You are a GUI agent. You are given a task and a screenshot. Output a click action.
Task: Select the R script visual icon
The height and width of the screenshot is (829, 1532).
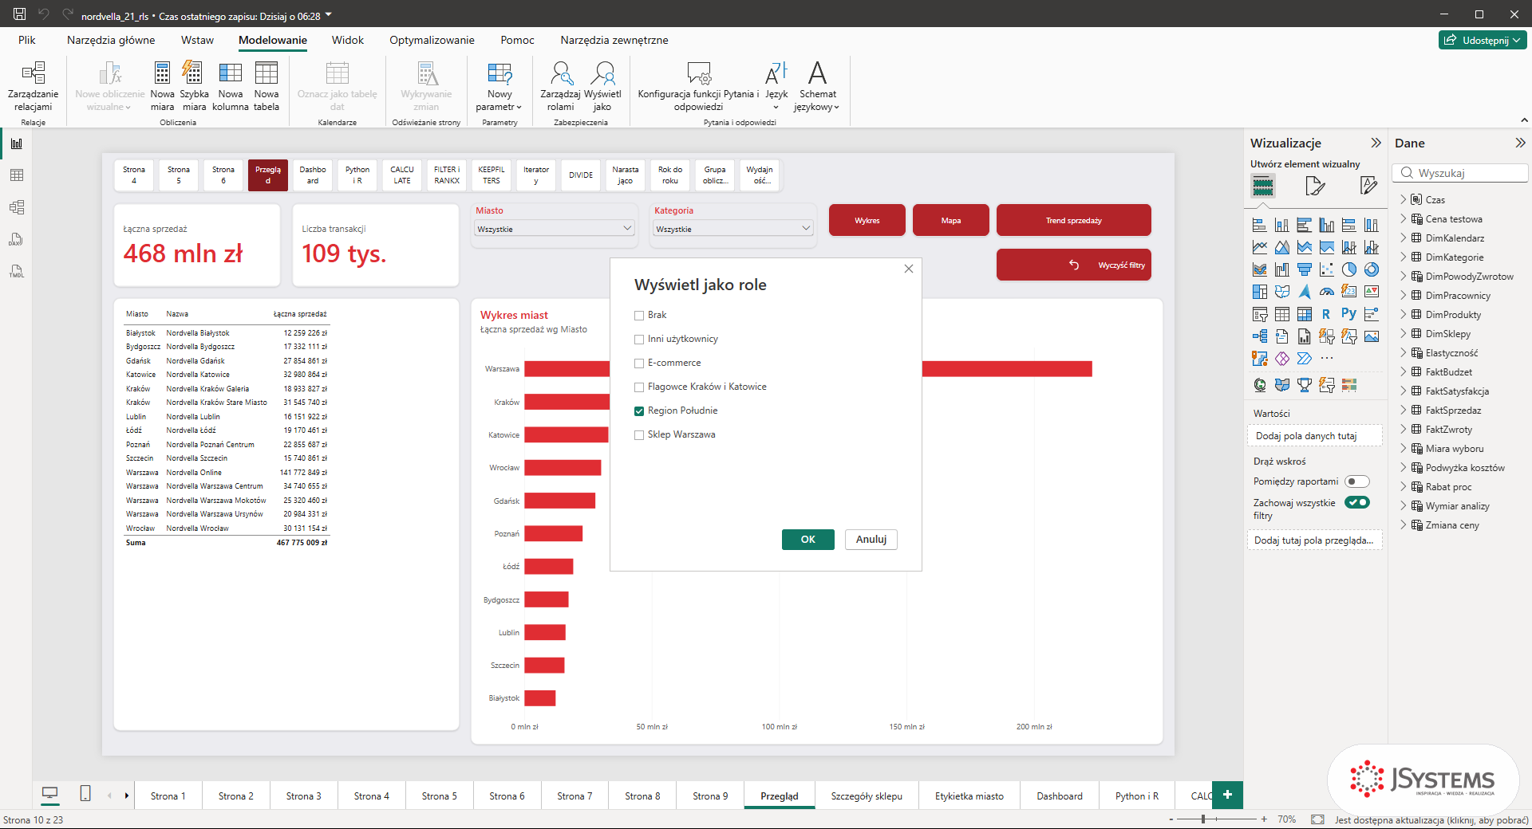click(x=1326, y=314)
